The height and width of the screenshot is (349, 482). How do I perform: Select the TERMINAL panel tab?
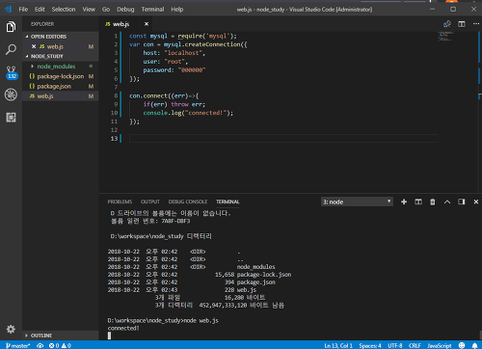coord(228,201)
